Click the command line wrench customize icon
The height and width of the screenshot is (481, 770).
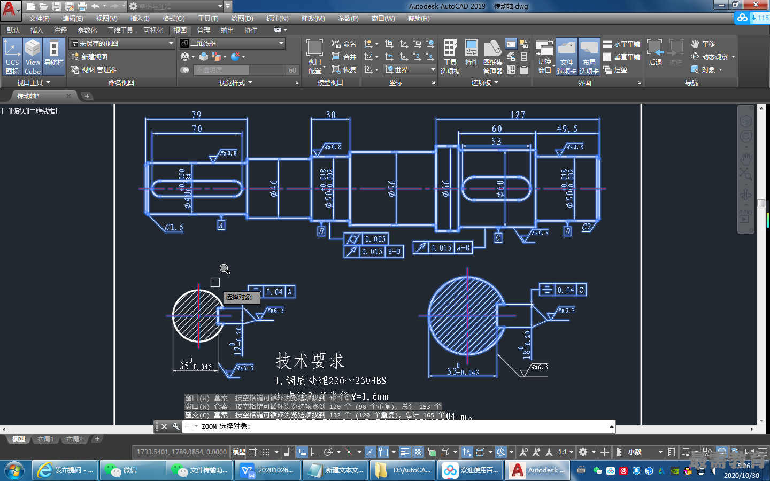click(176, 426)
